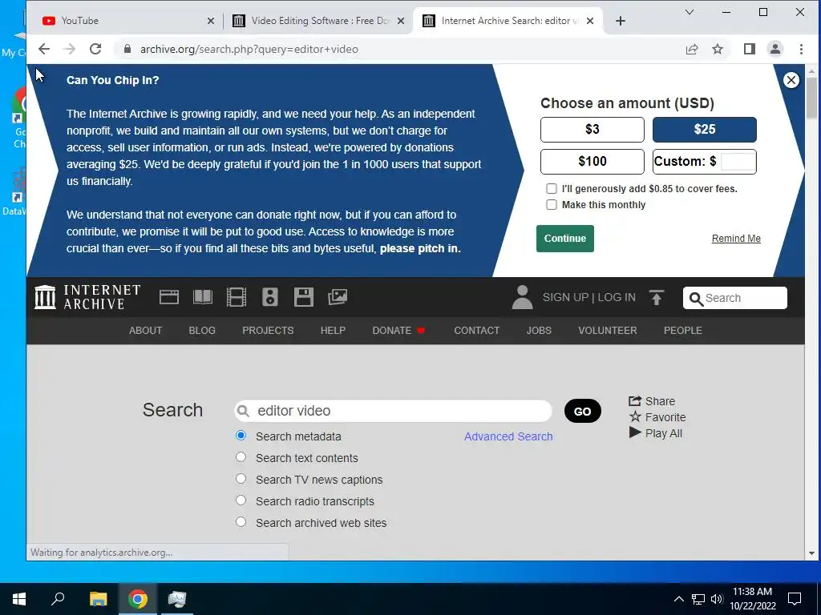The height and width of the screenshot is (615, 821).
Task: Open PEOPLE menu item
Action: [x=683, y=331]
